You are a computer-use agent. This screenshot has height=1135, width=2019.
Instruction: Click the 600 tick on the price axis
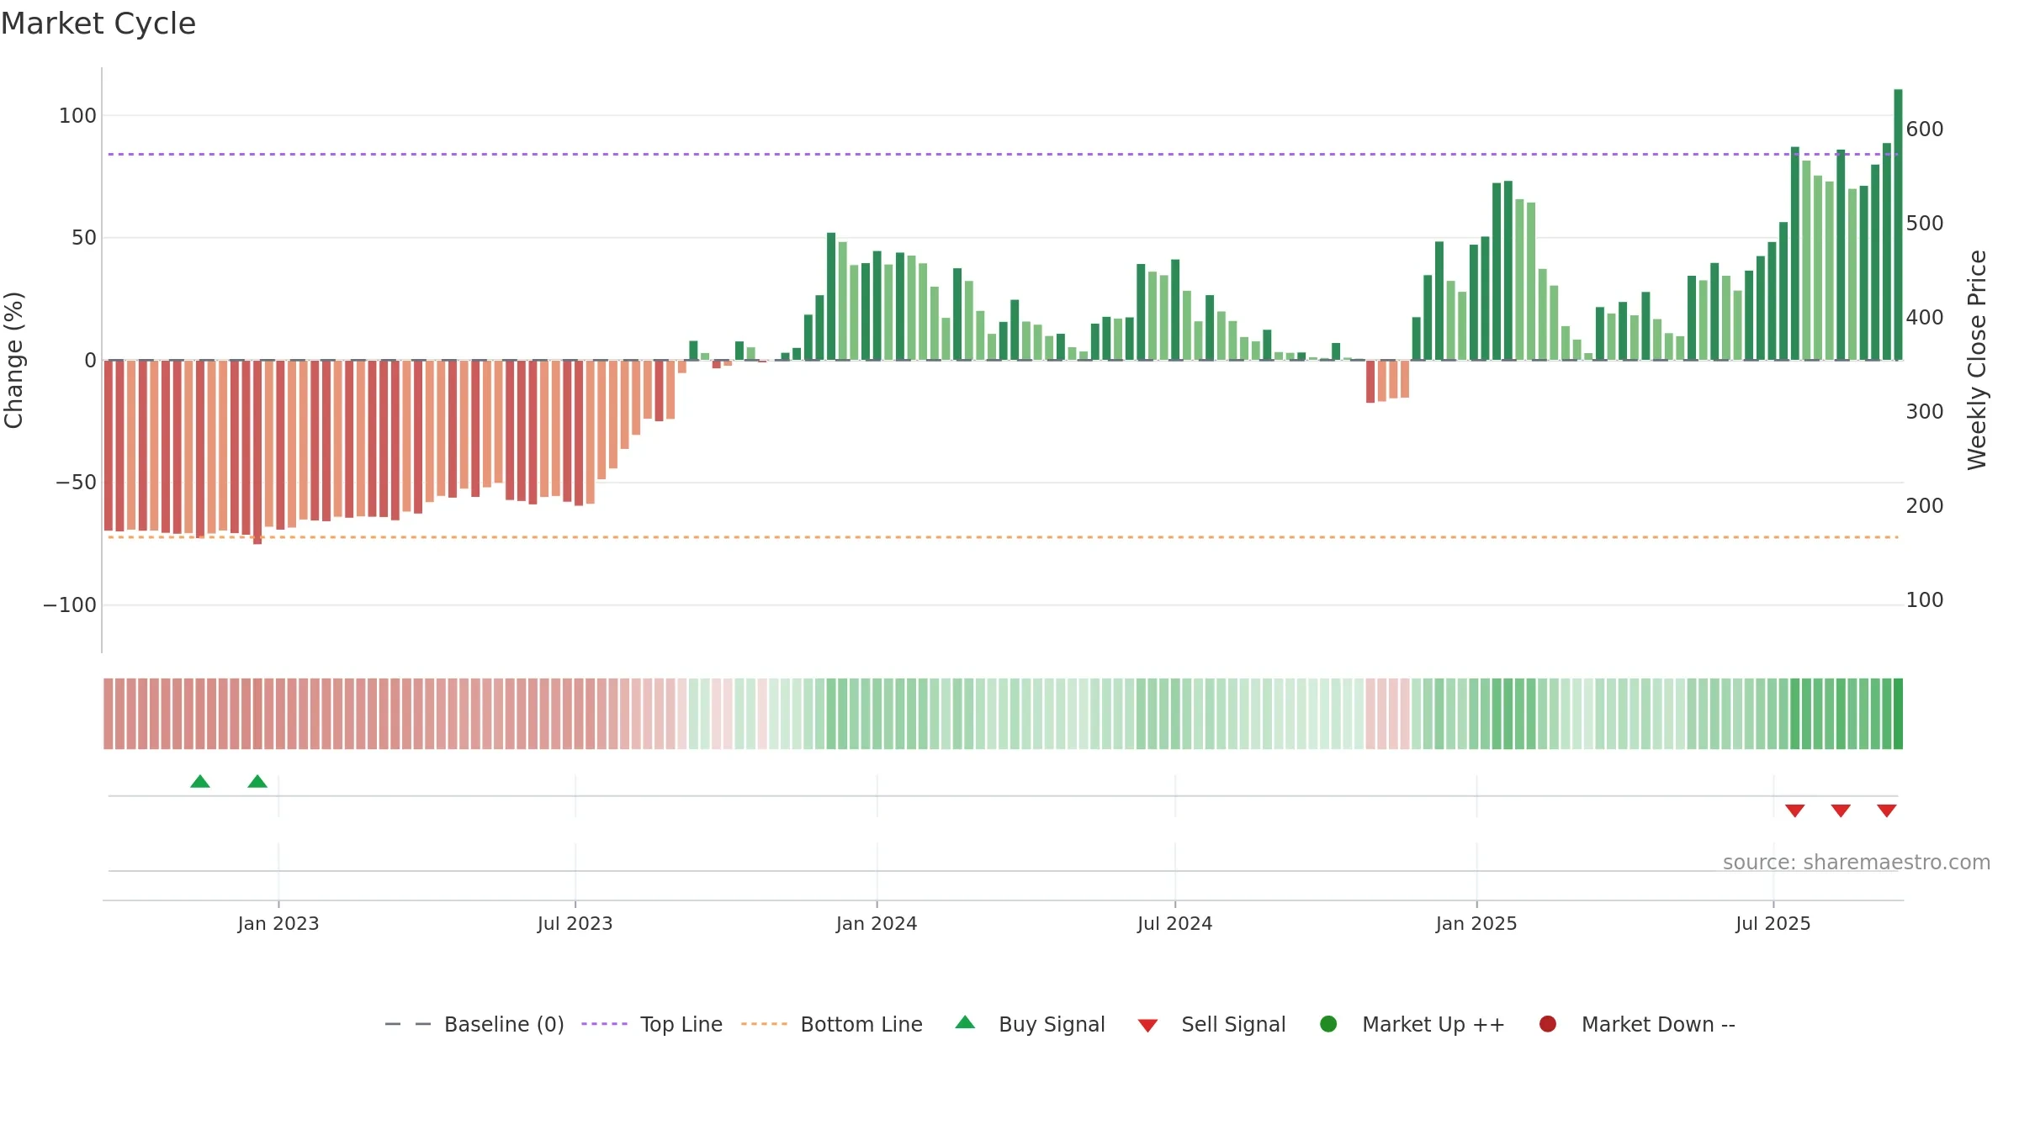tap(1925, 129)
